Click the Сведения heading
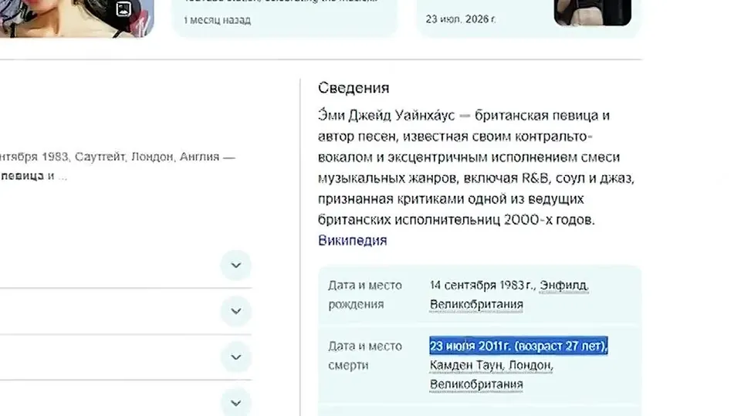The height and width of the screenshot is (416, 741). pyautogui.click(x=354, y=88)
